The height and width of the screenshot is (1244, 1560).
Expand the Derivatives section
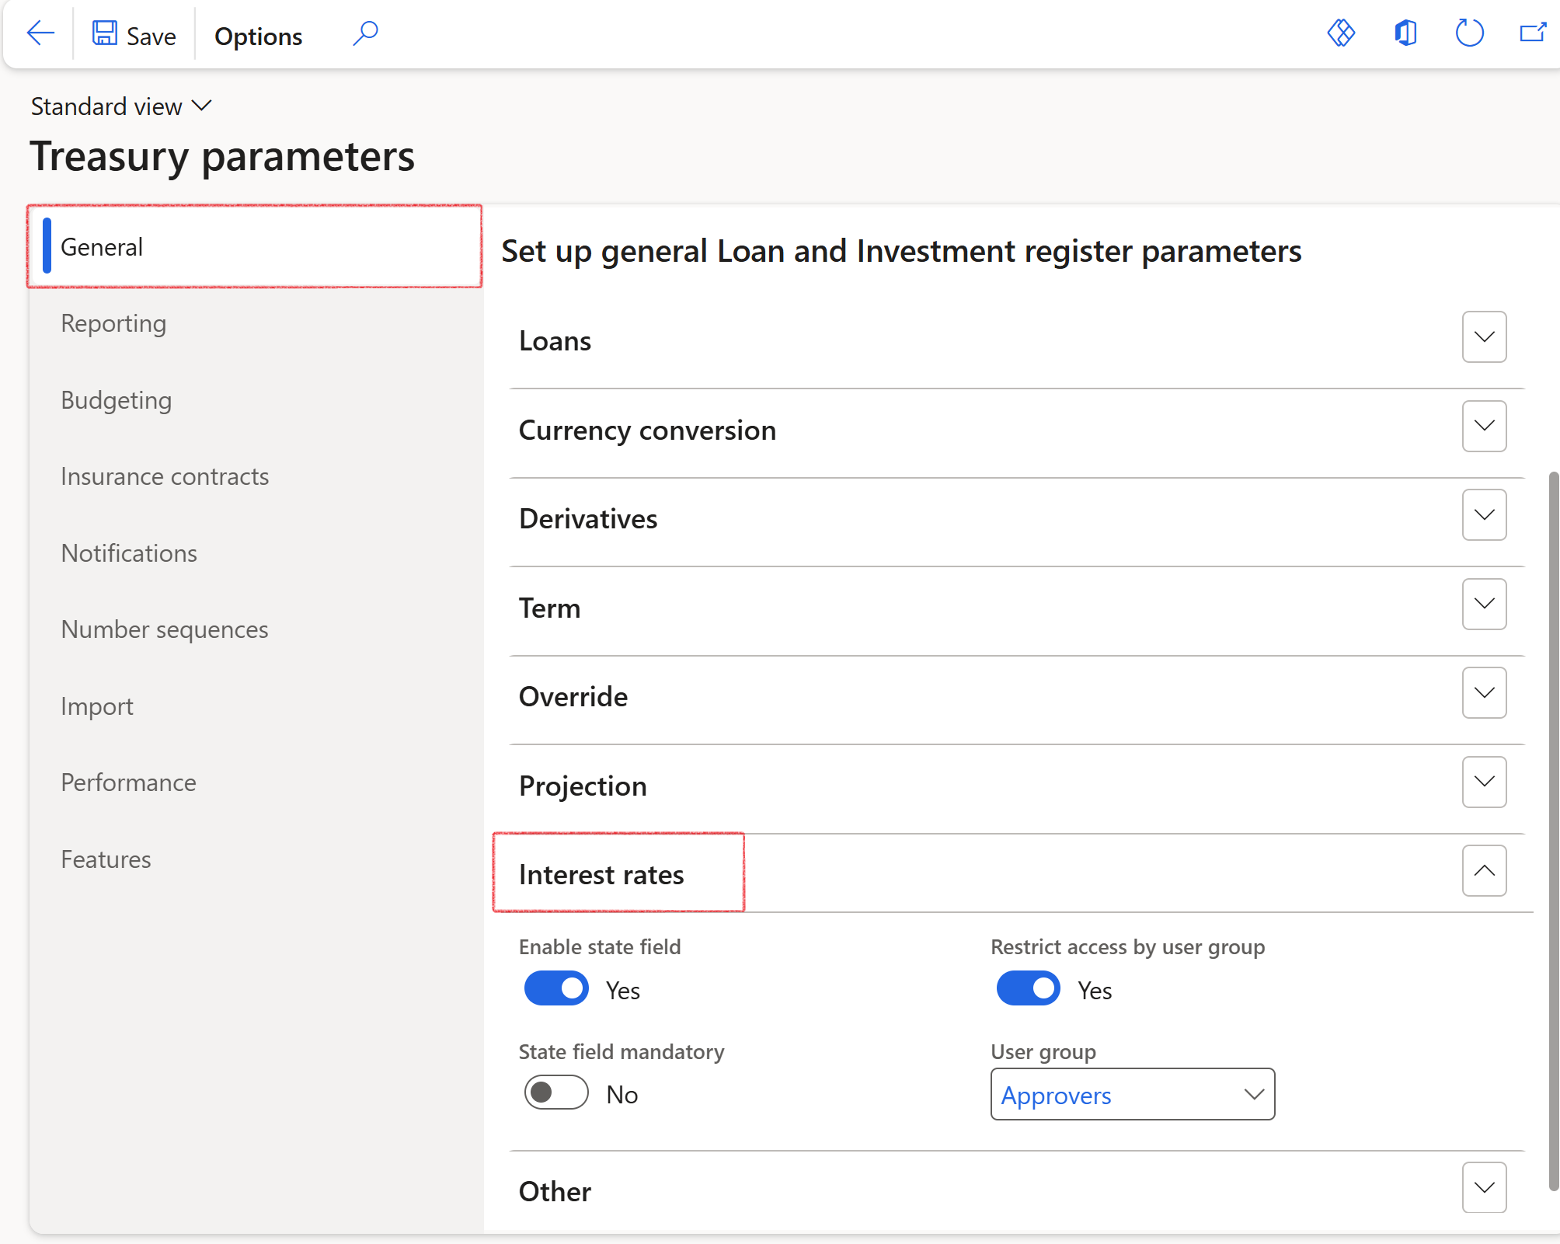pos(1484,515)
